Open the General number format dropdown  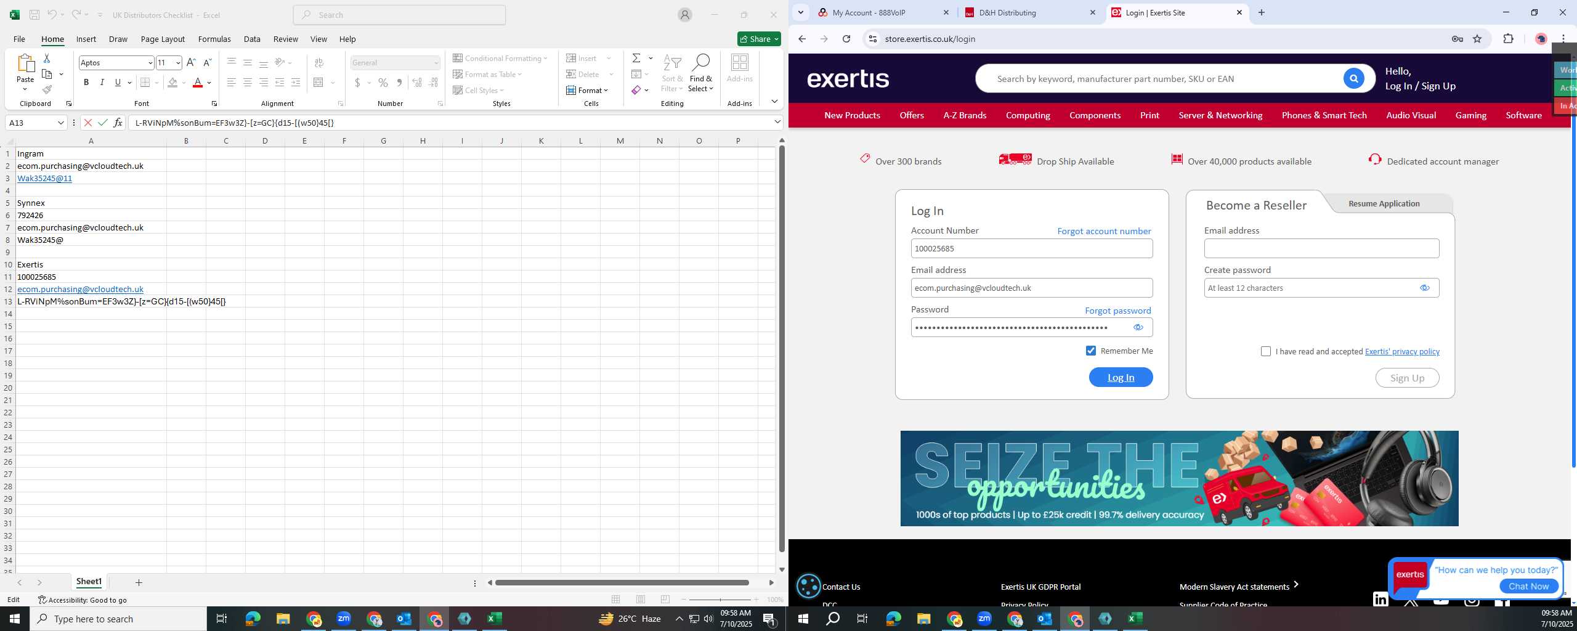click(x=436, y=63)
